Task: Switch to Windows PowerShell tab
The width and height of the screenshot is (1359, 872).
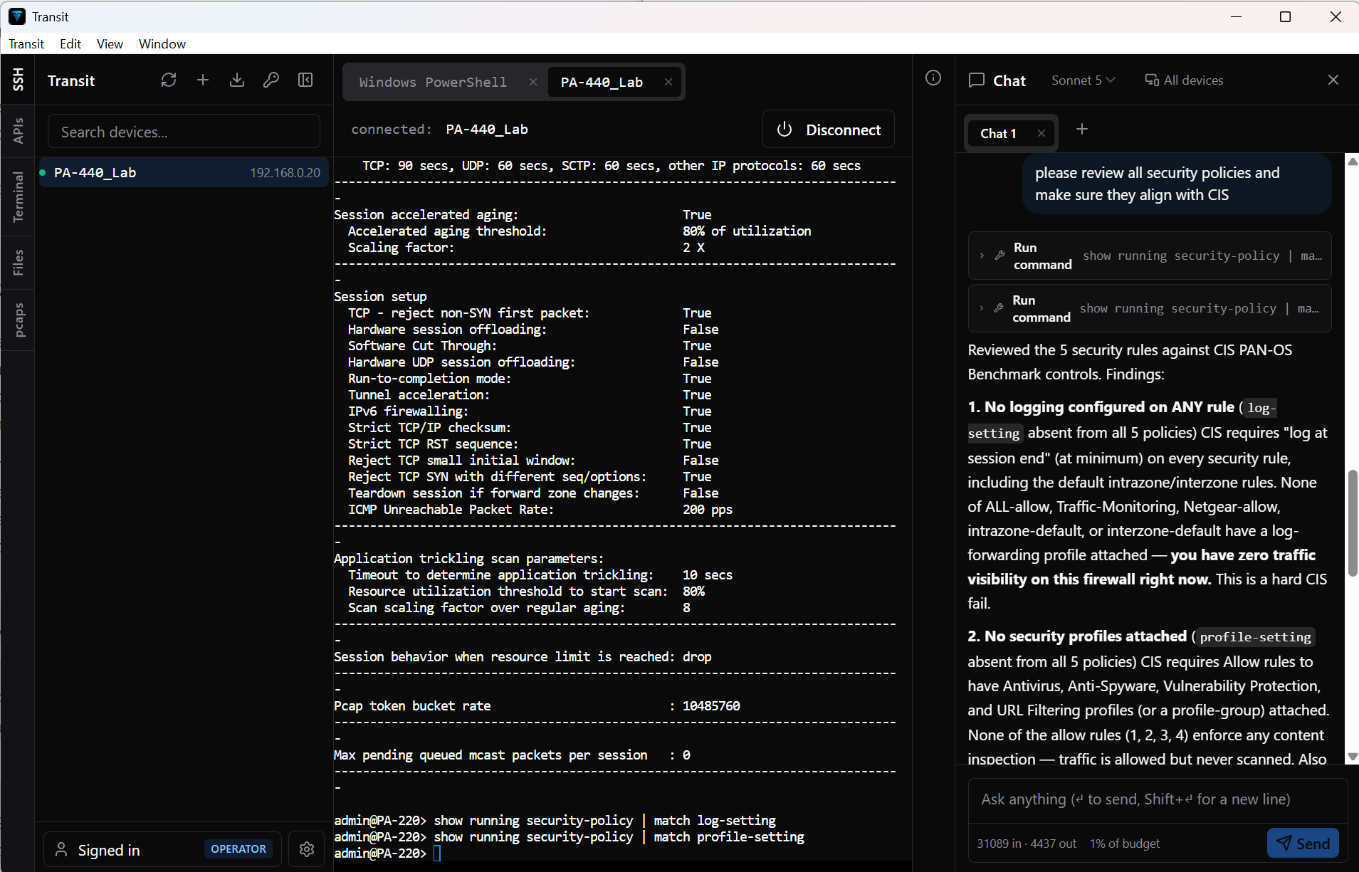Action: pos(433,82)
